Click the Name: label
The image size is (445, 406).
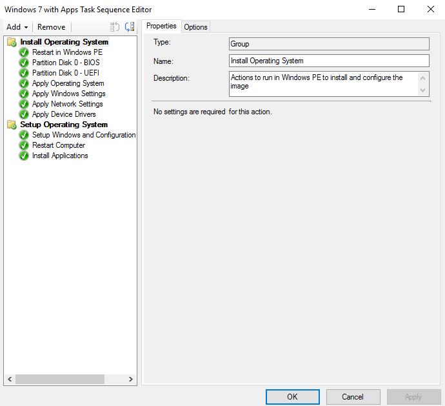163,61
